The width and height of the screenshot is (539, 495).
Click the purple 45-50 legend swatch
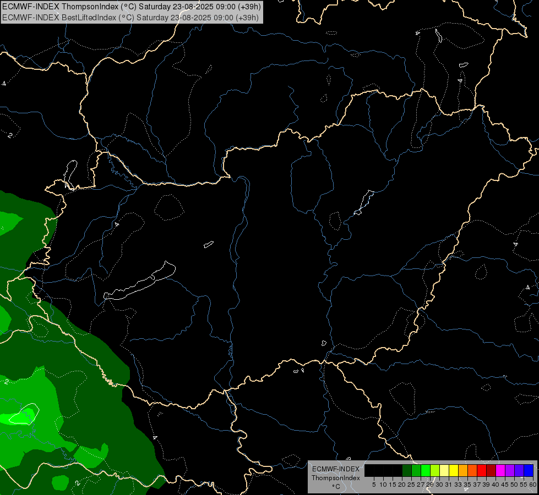(510, 470)
